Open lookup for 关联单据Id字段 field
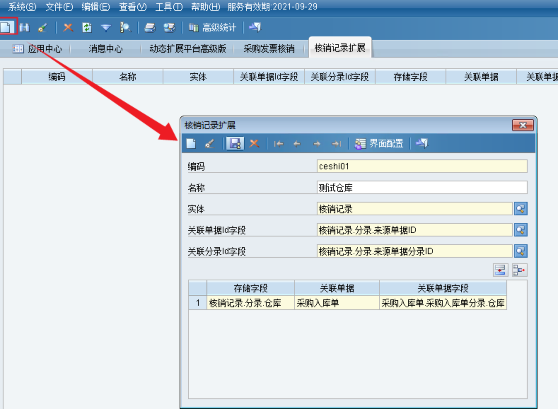Viewport: 558px width, 409px height. [521, 230]
